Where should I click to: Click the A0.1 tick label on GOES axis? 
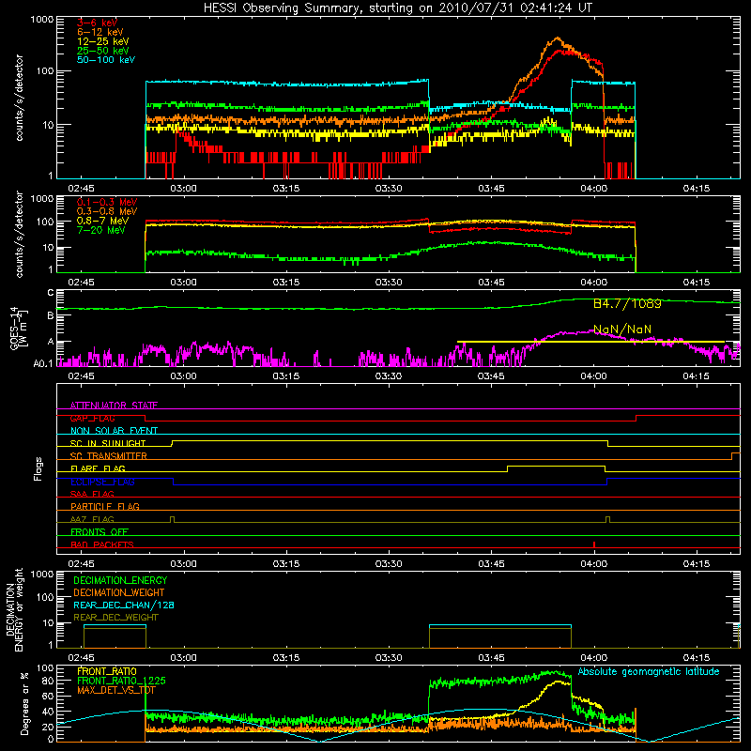[43, 363]
